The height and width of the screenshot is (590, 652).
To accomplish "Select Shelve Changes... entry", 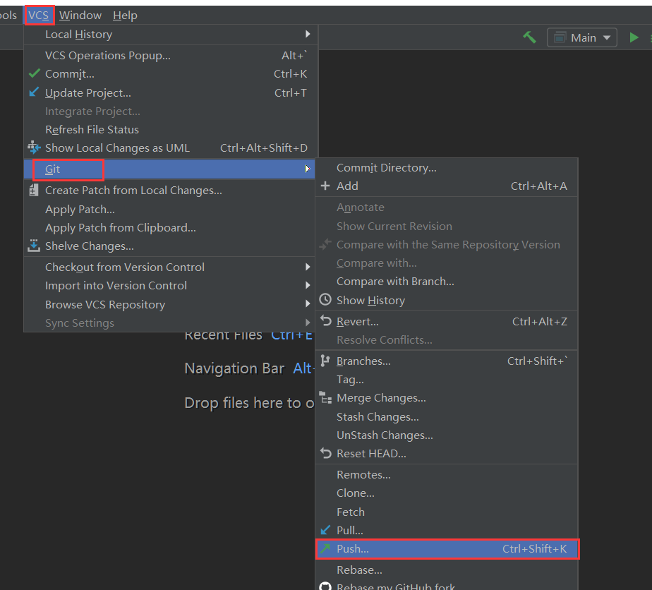I will coord(171,246).
